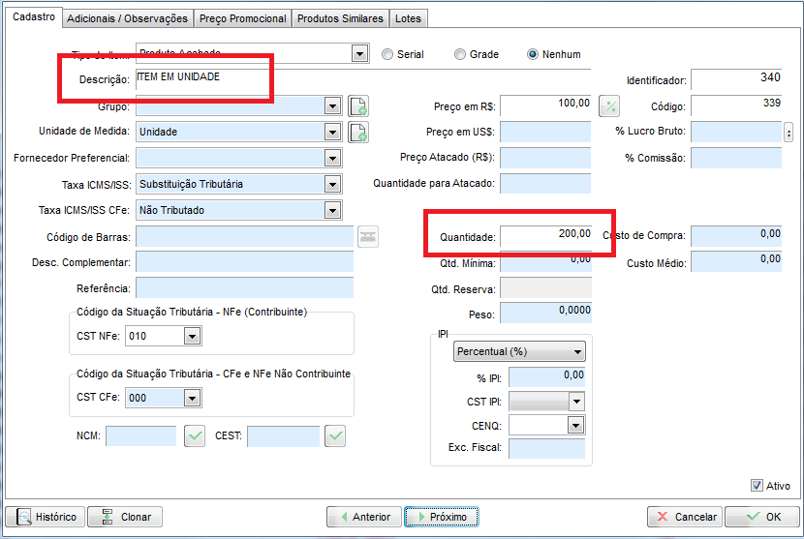Open the Produtos Similares tab
This screenshot has width=804, height=539.
341,18
